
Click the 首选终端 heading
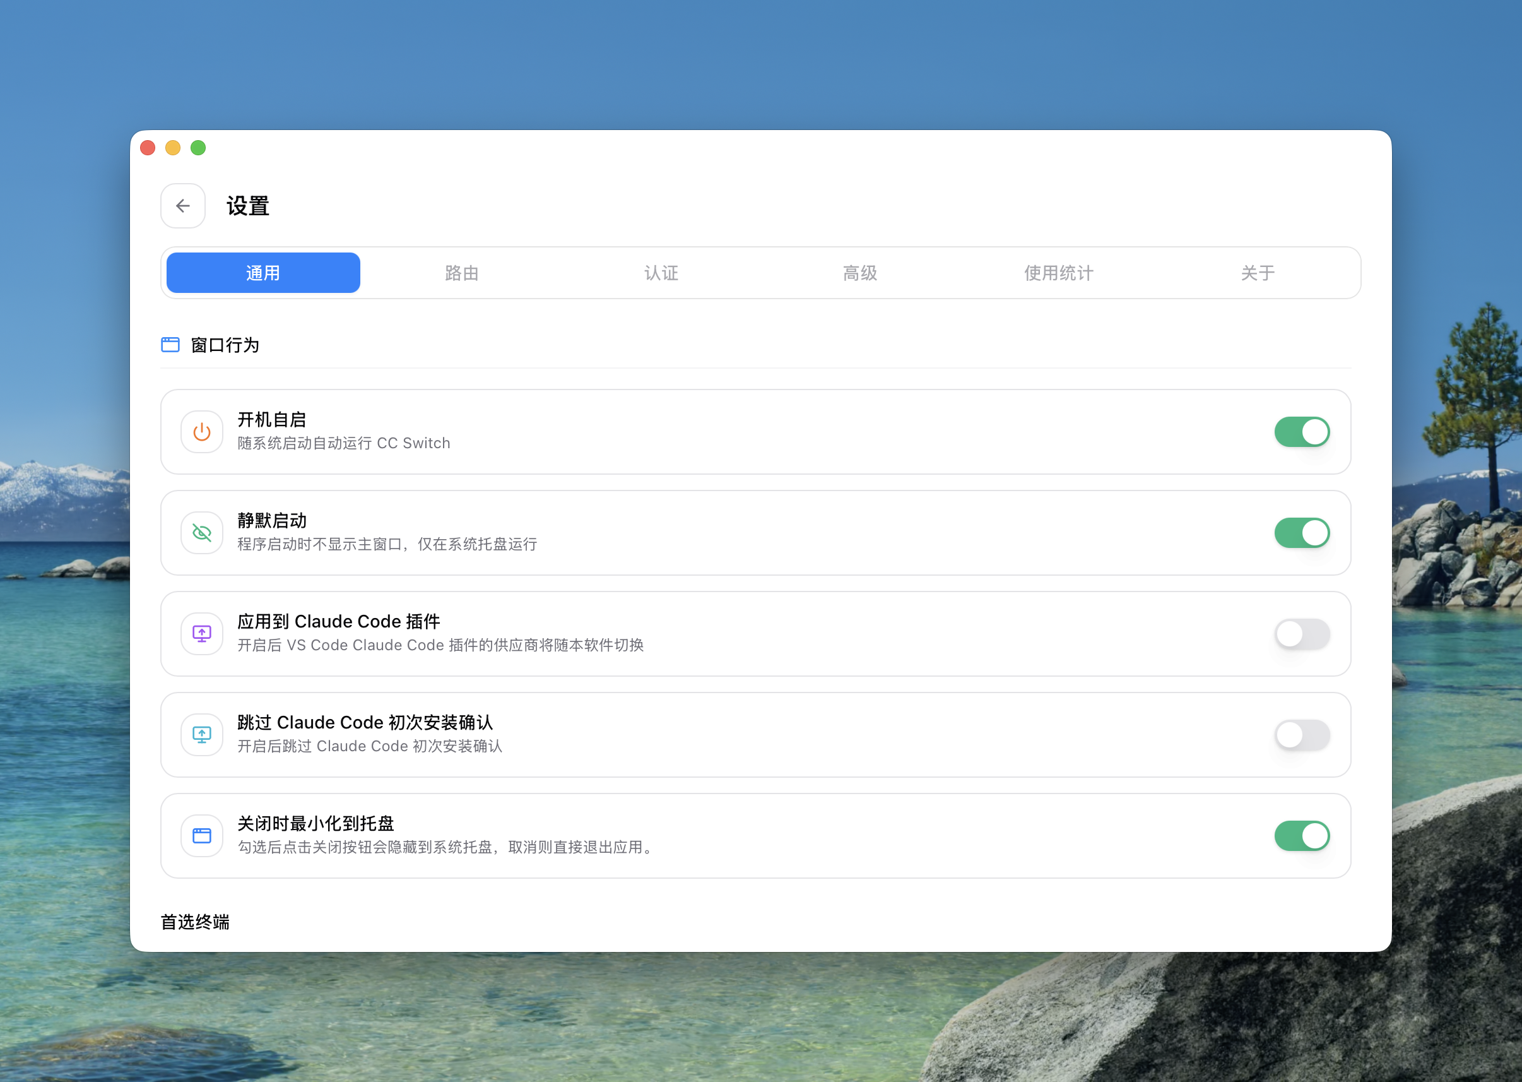(195, 922)
